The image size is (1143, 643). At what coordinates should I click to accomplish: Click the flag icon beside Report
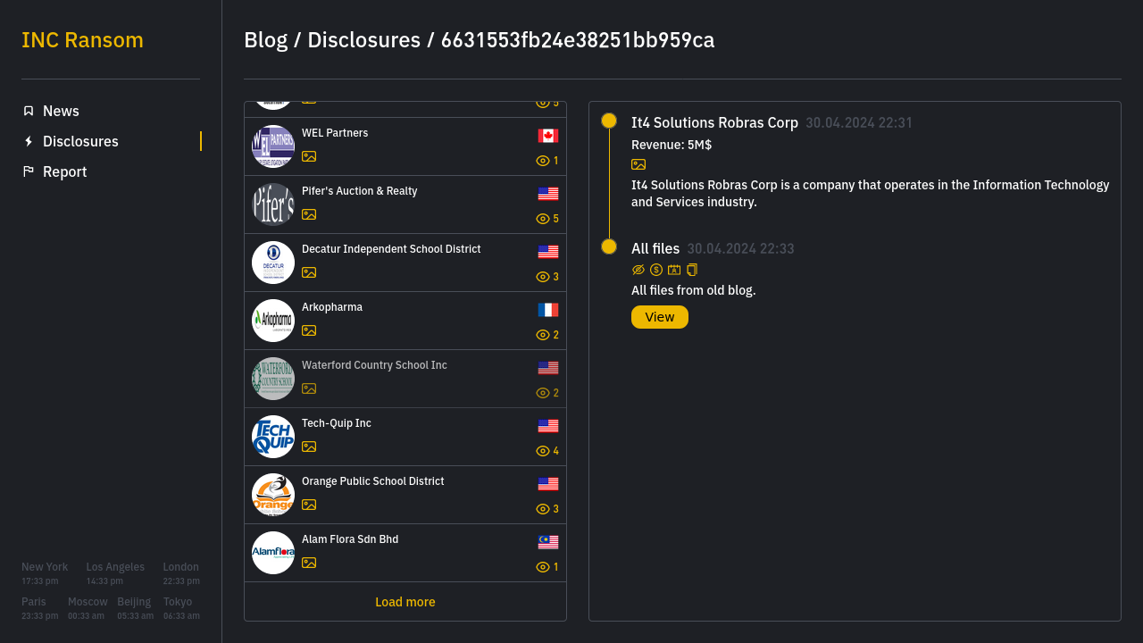29,171
